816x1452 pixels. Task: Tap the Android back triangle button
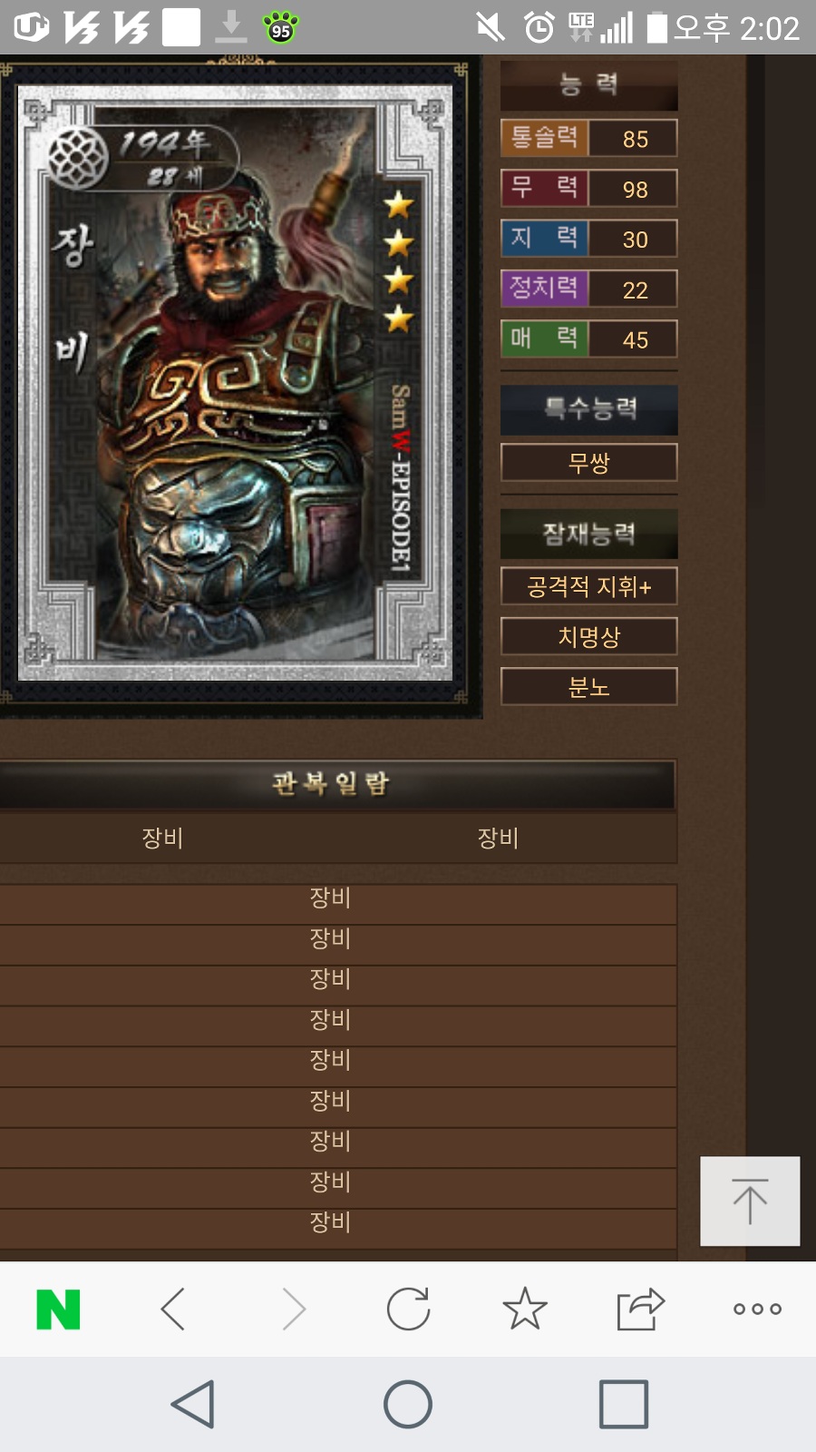193,1405
